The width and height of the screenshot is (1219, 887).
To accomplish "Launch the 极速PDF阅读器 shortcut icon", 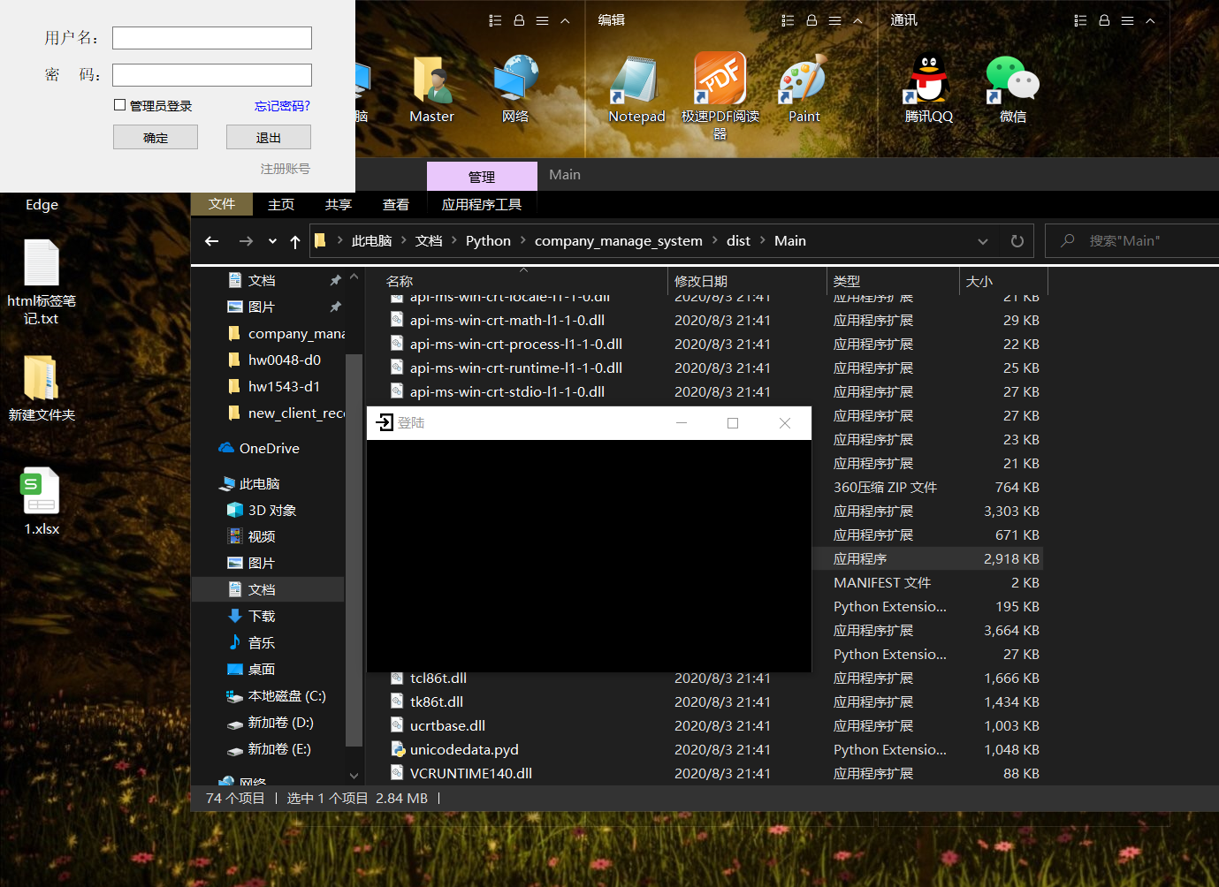I will [x=720, y=95].
